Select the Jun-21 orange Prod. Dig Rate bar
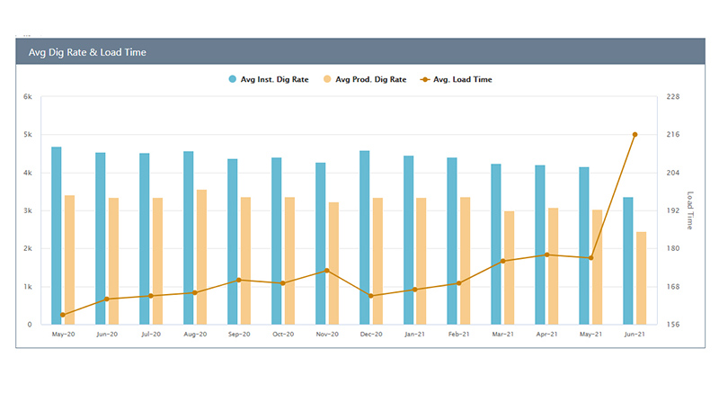 (641, 278)
